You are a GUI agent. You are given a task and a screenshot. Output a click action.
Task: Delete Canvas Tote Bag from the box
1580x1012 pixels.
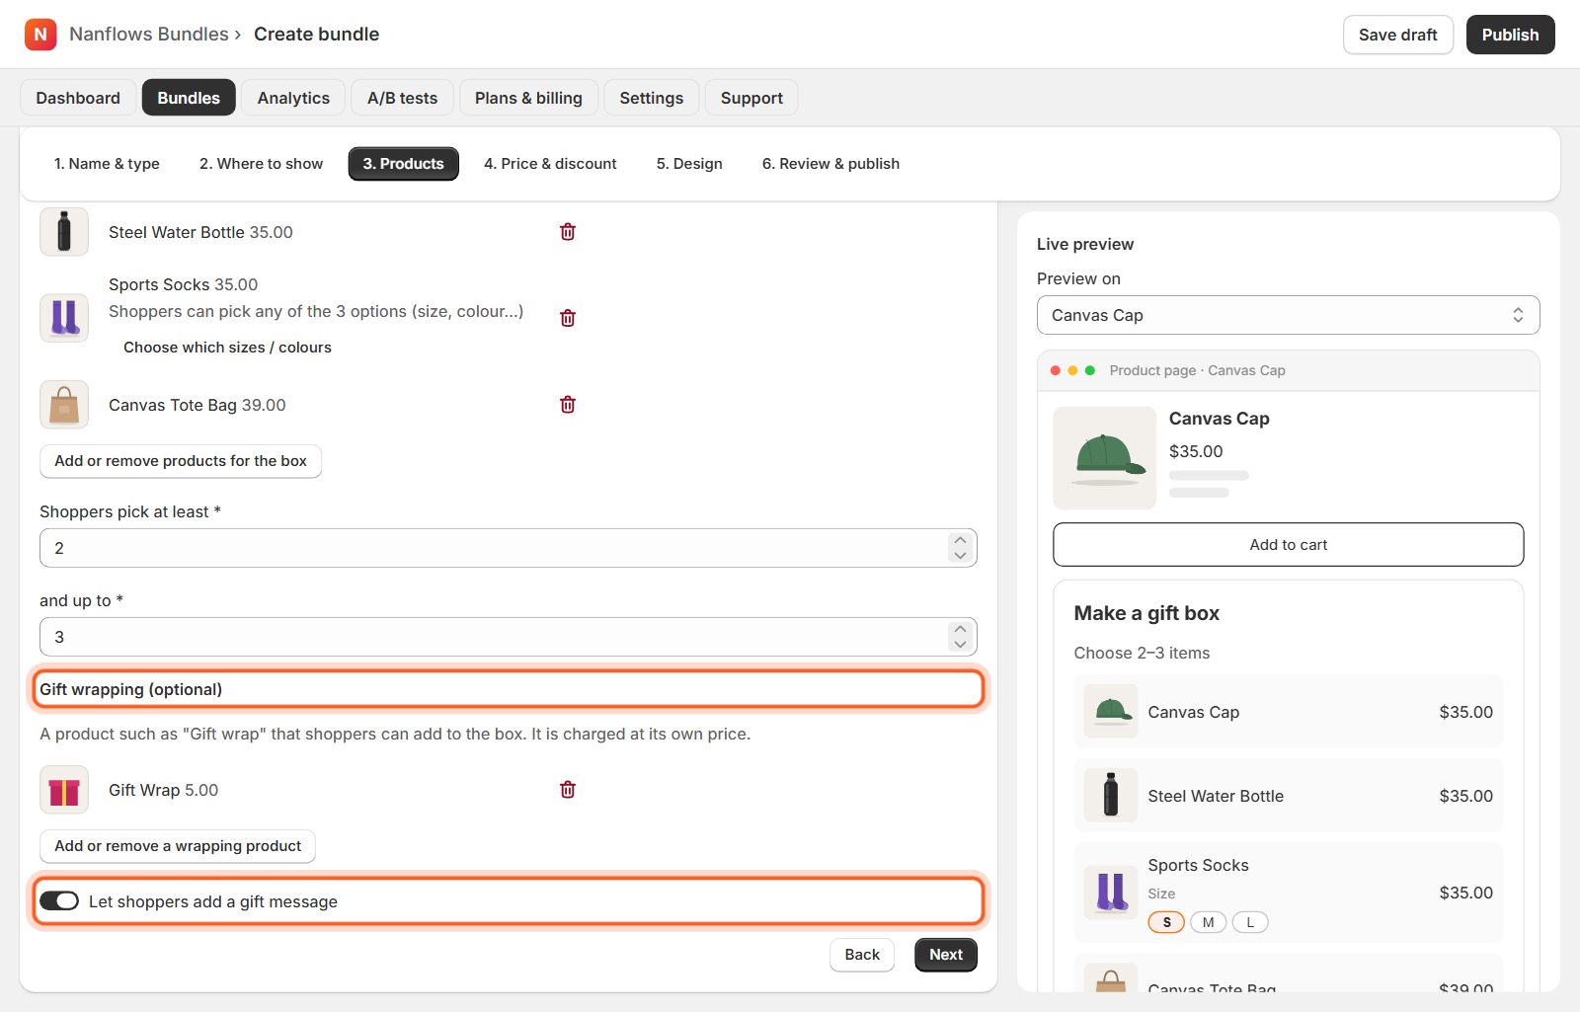(568, 405)
